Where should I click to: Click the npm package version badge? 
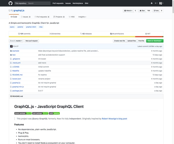pos(40,113)
